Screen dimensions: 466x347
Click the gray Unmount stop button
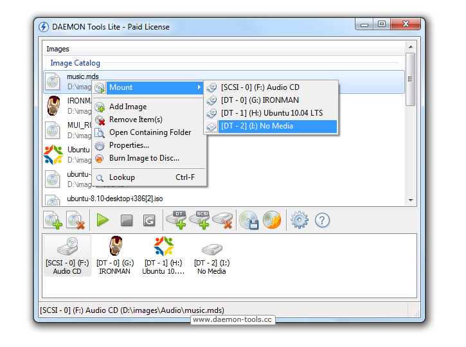pyautogui.click(x=127, y=220)
